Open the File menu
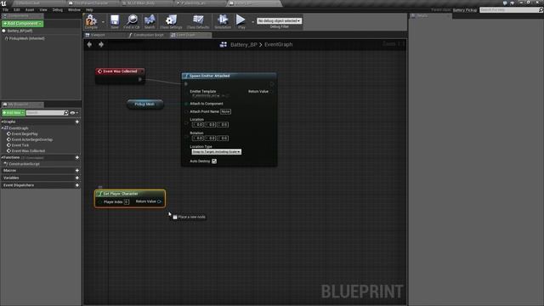Image resolution: width=544 pixels, height=306 pixels. point(6,10)
